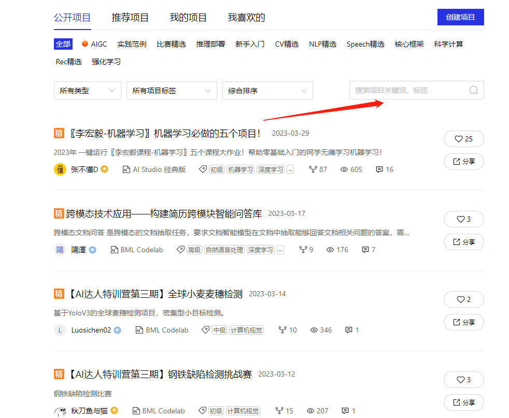509x418 pixels.
Task: Focus the 搜索项目关键词 search field
Action: tap(417, 90)
